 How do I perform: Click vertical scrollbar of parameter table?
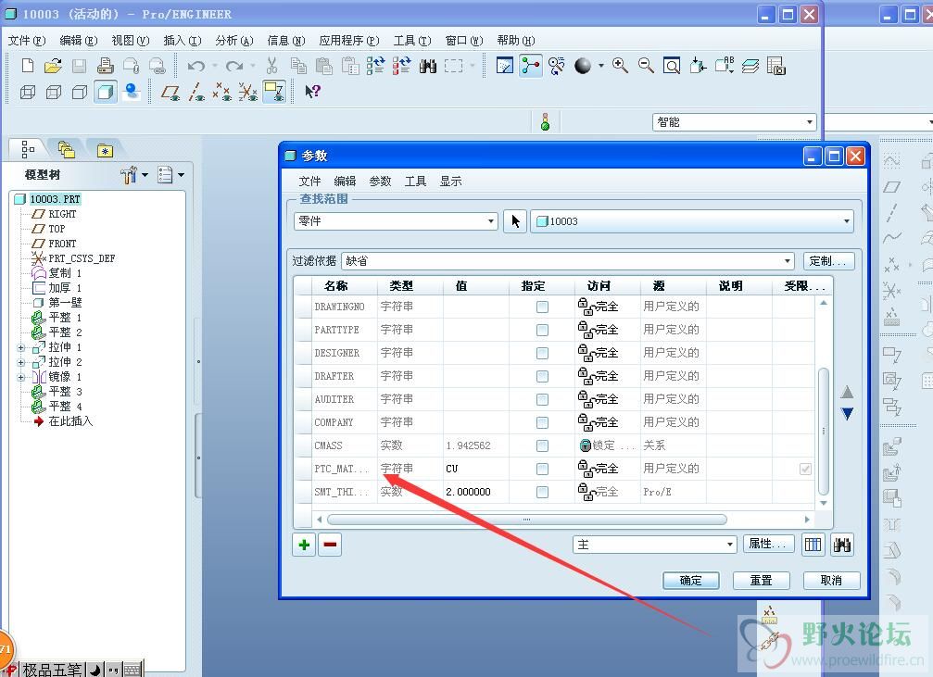(824, 432)
